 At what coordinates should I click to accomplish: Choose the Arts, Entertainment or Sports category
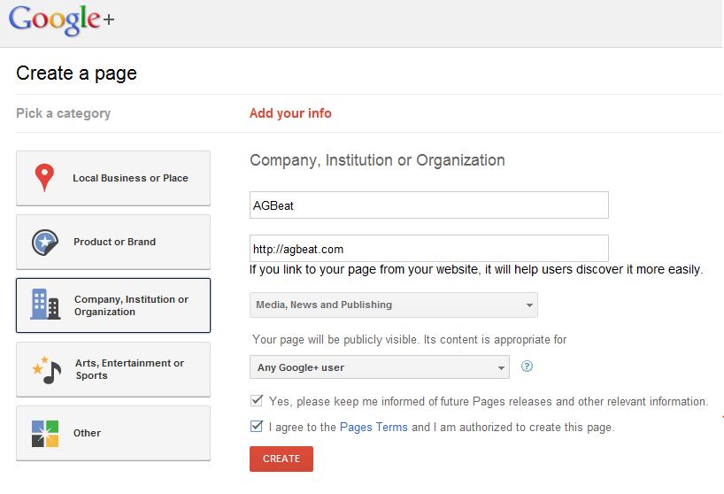pos(129,369)
